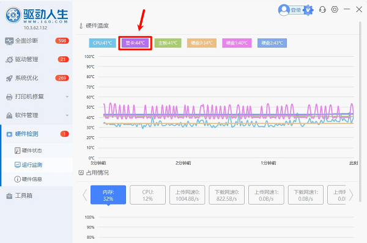Open settings hexagon icon in title bar
The width and height of the screenshot is (367, 243).
click(x=335, y=9)
